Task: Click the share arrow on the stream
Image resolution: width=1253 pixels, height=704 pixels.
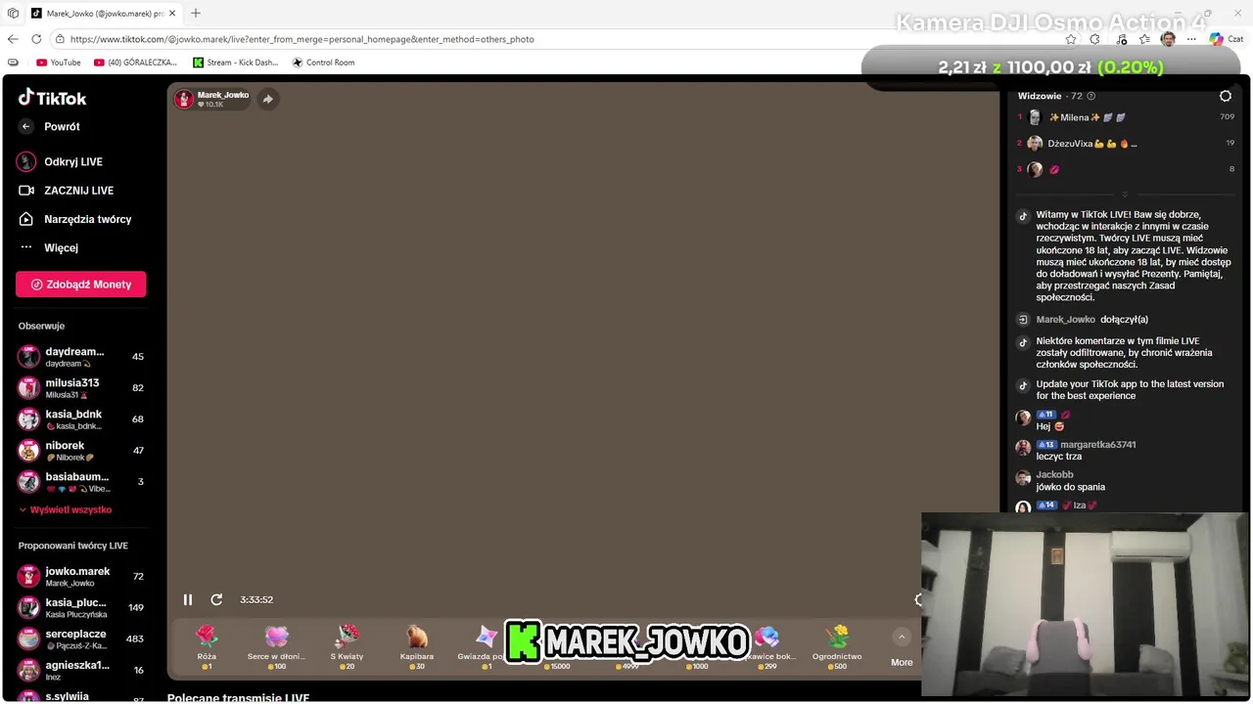Action: tap(267, 99)
